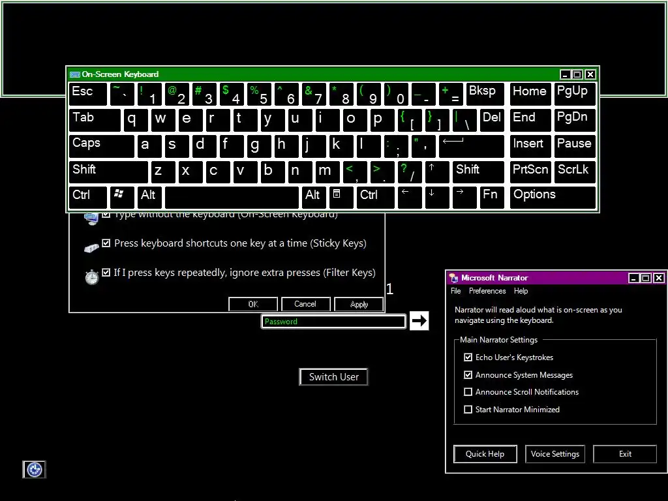Click the plus equals key
Screen dimensions: 668x501
451,94
